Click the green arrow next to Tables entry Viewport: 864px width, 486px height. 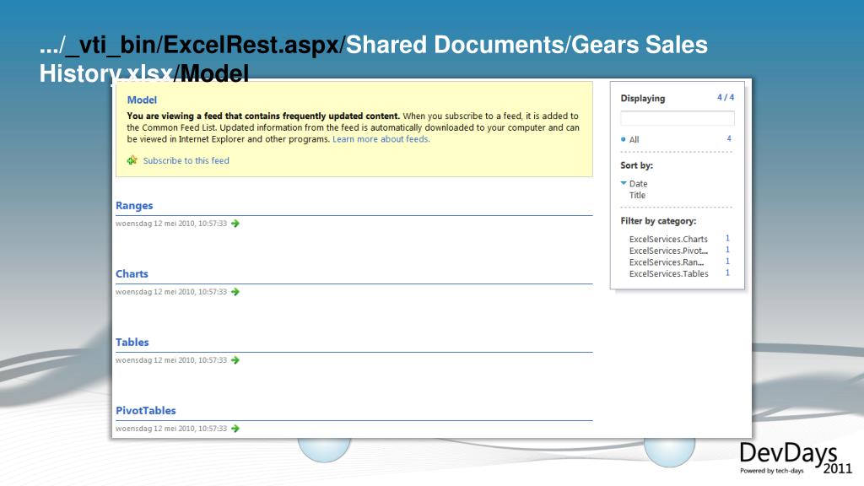234,359
